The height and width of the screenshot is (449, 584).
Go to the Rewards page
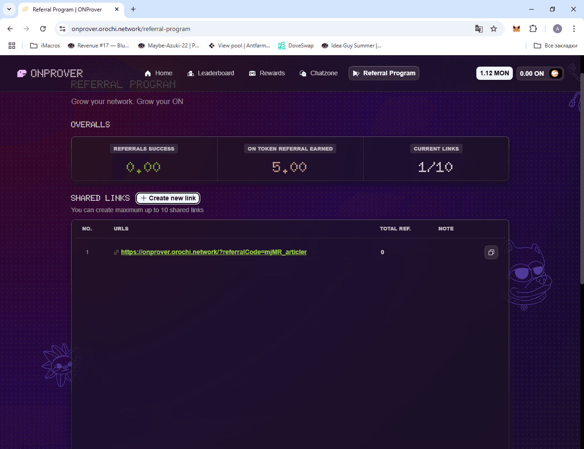(x=267, y=73)
